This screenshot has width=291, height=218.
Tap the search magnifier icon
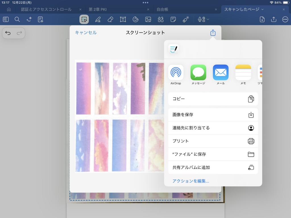coord(17,19)
